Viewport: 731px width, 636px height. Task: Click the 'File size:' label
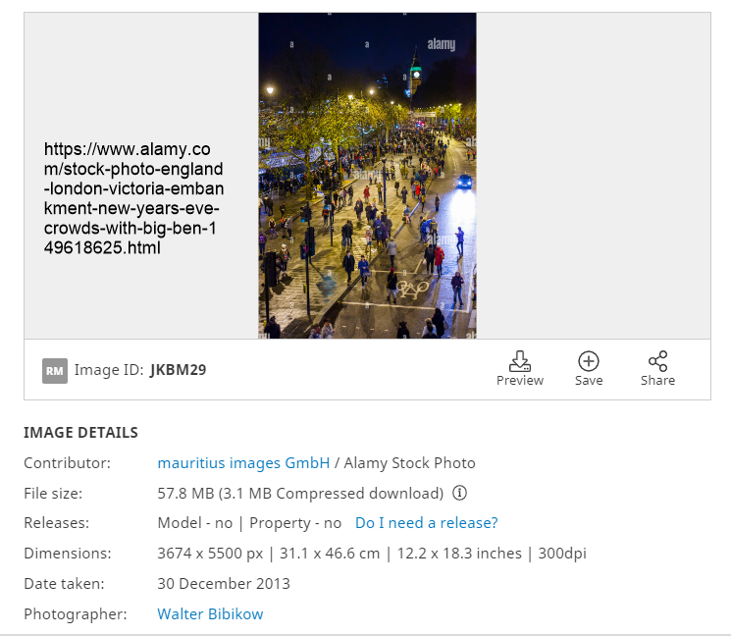(53, 494)
